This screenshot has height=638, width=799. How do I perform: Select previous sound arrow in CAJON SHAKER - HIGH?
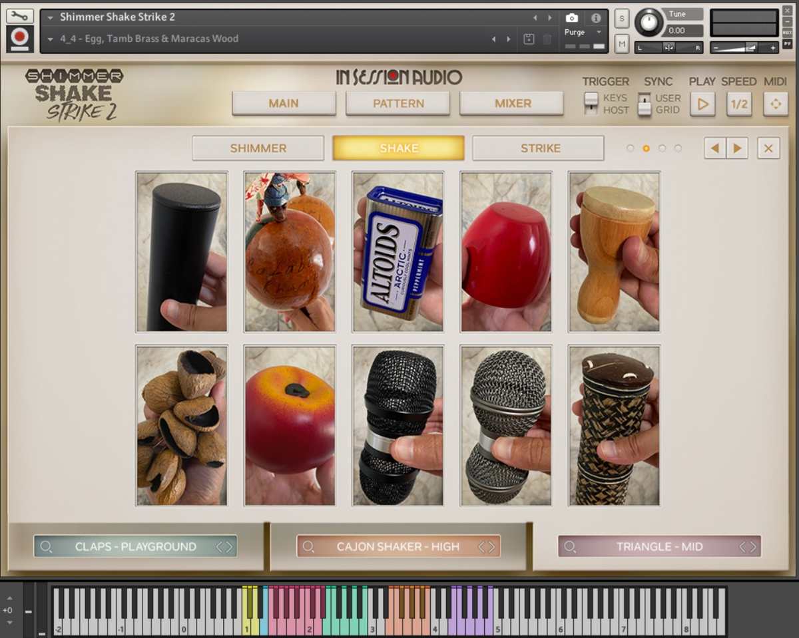coord(481,547)
